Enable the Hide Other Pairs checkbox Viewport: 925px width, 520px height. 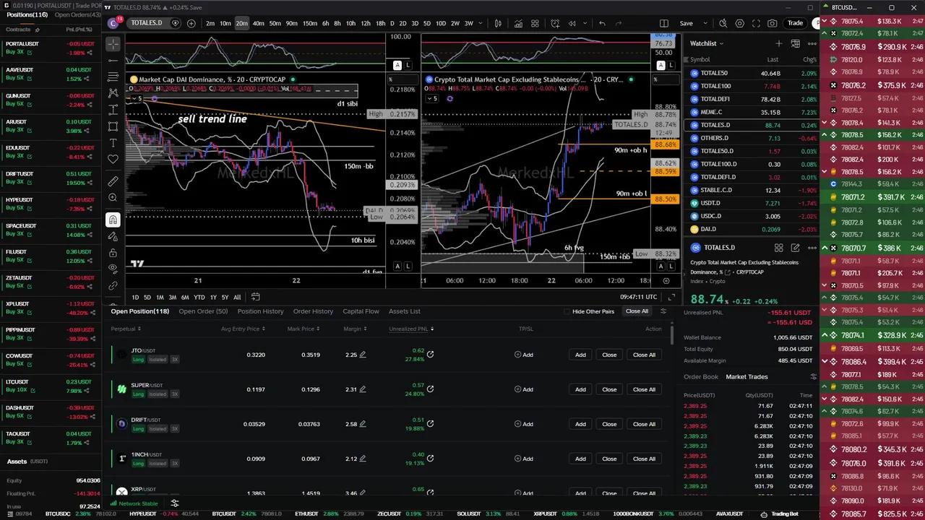click(567, 311)
